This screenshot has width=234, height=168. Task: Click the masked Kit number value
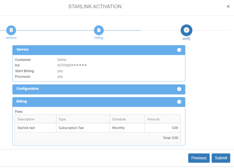tap(72, 66)
